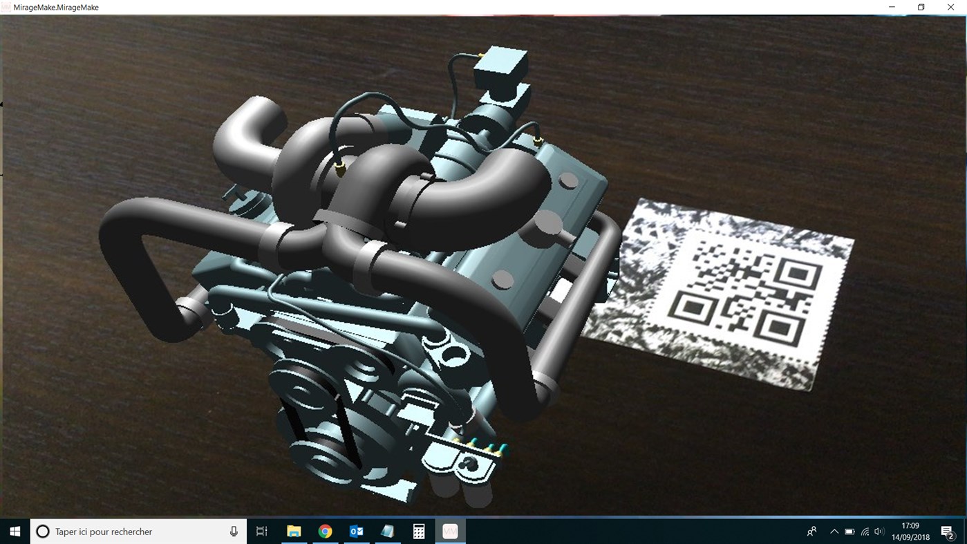Open the Action Center notifications icon

point(948,532)
